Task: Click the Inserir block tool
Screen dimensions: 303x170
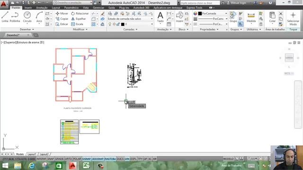Action: 179,17
